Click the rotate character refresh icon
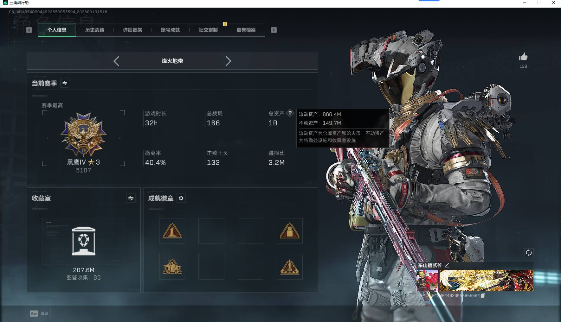Screen dimensions: 561x322 pos(529,253)
